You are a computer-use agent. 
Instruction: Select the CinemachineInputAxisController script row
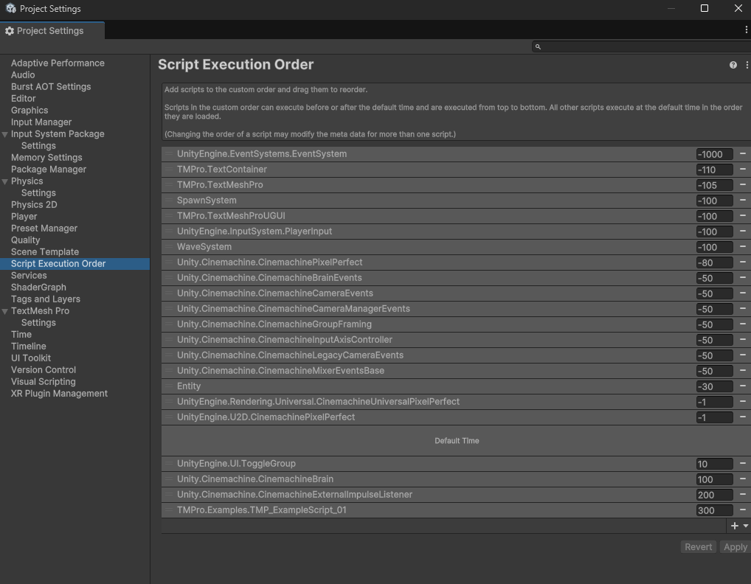(x=456, y=339)
